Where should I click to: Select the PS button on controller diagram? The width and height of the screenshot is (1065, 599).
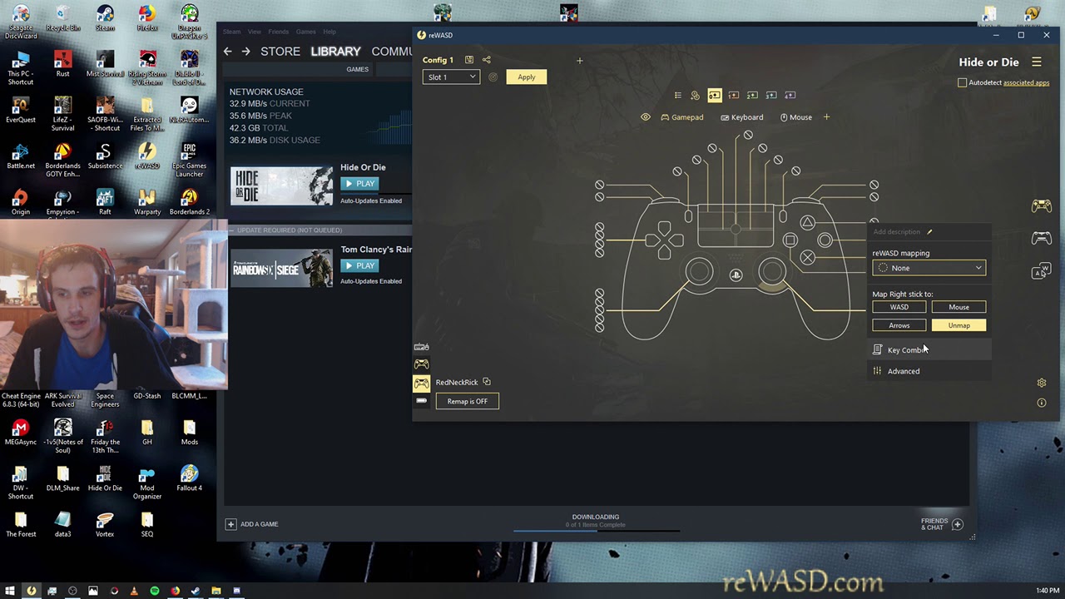tap(736, 275)
